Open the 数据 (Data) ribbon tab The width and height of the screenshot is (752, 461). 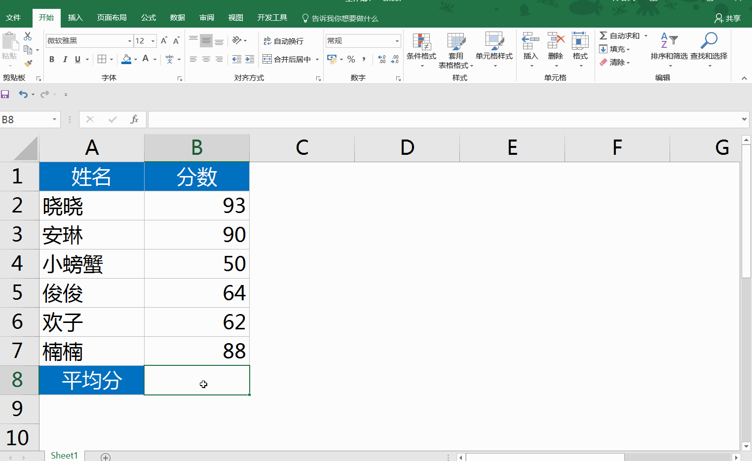pyautogui.click(x=177, y=18)
